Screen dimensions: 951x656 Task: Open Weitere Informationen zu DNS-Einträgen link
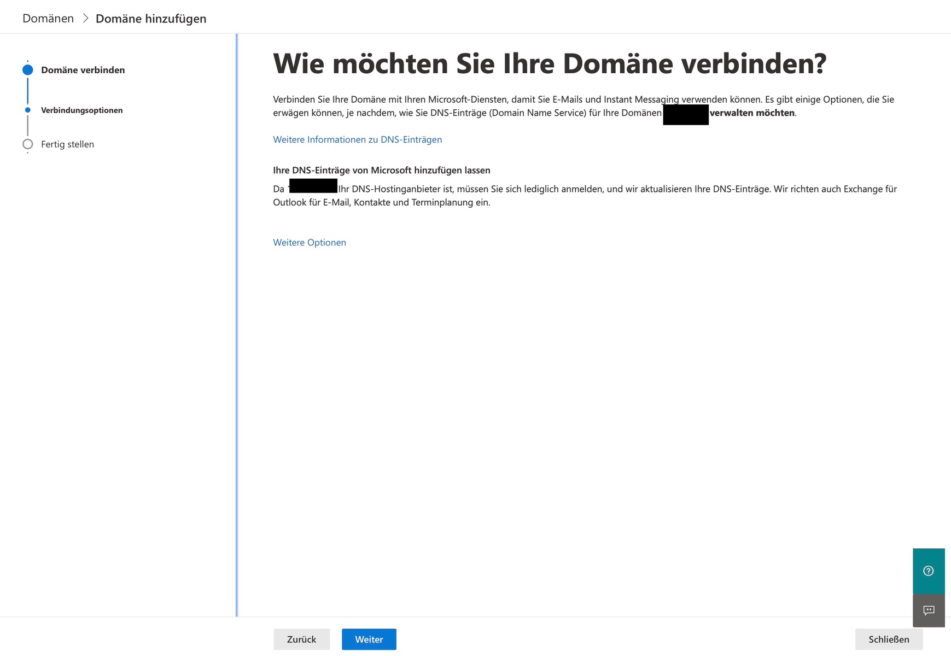(x=357, y=139)
